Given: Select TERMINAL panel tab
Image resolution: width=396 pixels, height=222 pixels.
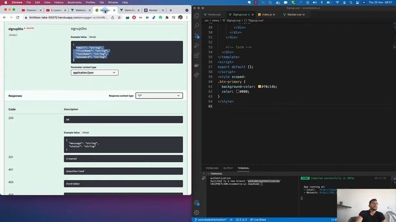Looking at the screenshot, I should pos(243,168).
